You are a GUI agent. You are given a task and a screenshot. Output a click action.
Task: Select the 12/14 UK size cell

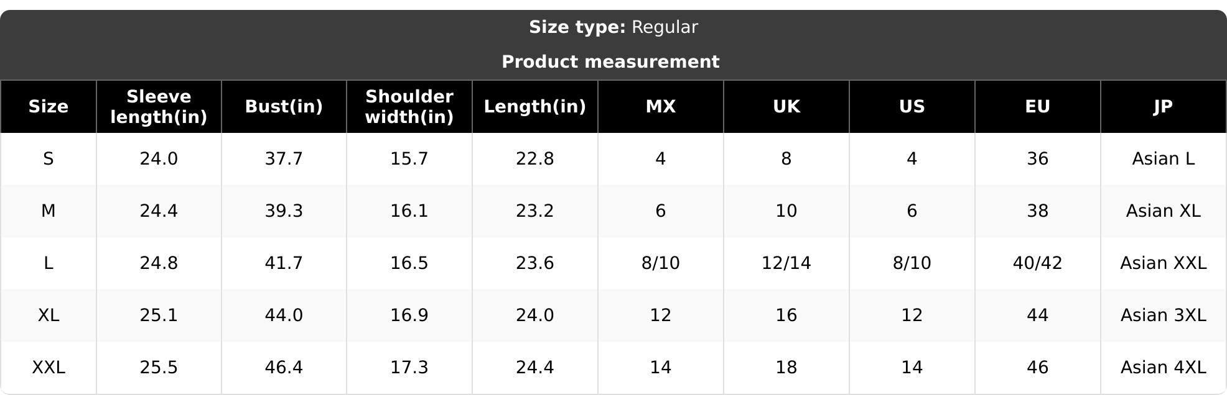(x=786, y=263)
